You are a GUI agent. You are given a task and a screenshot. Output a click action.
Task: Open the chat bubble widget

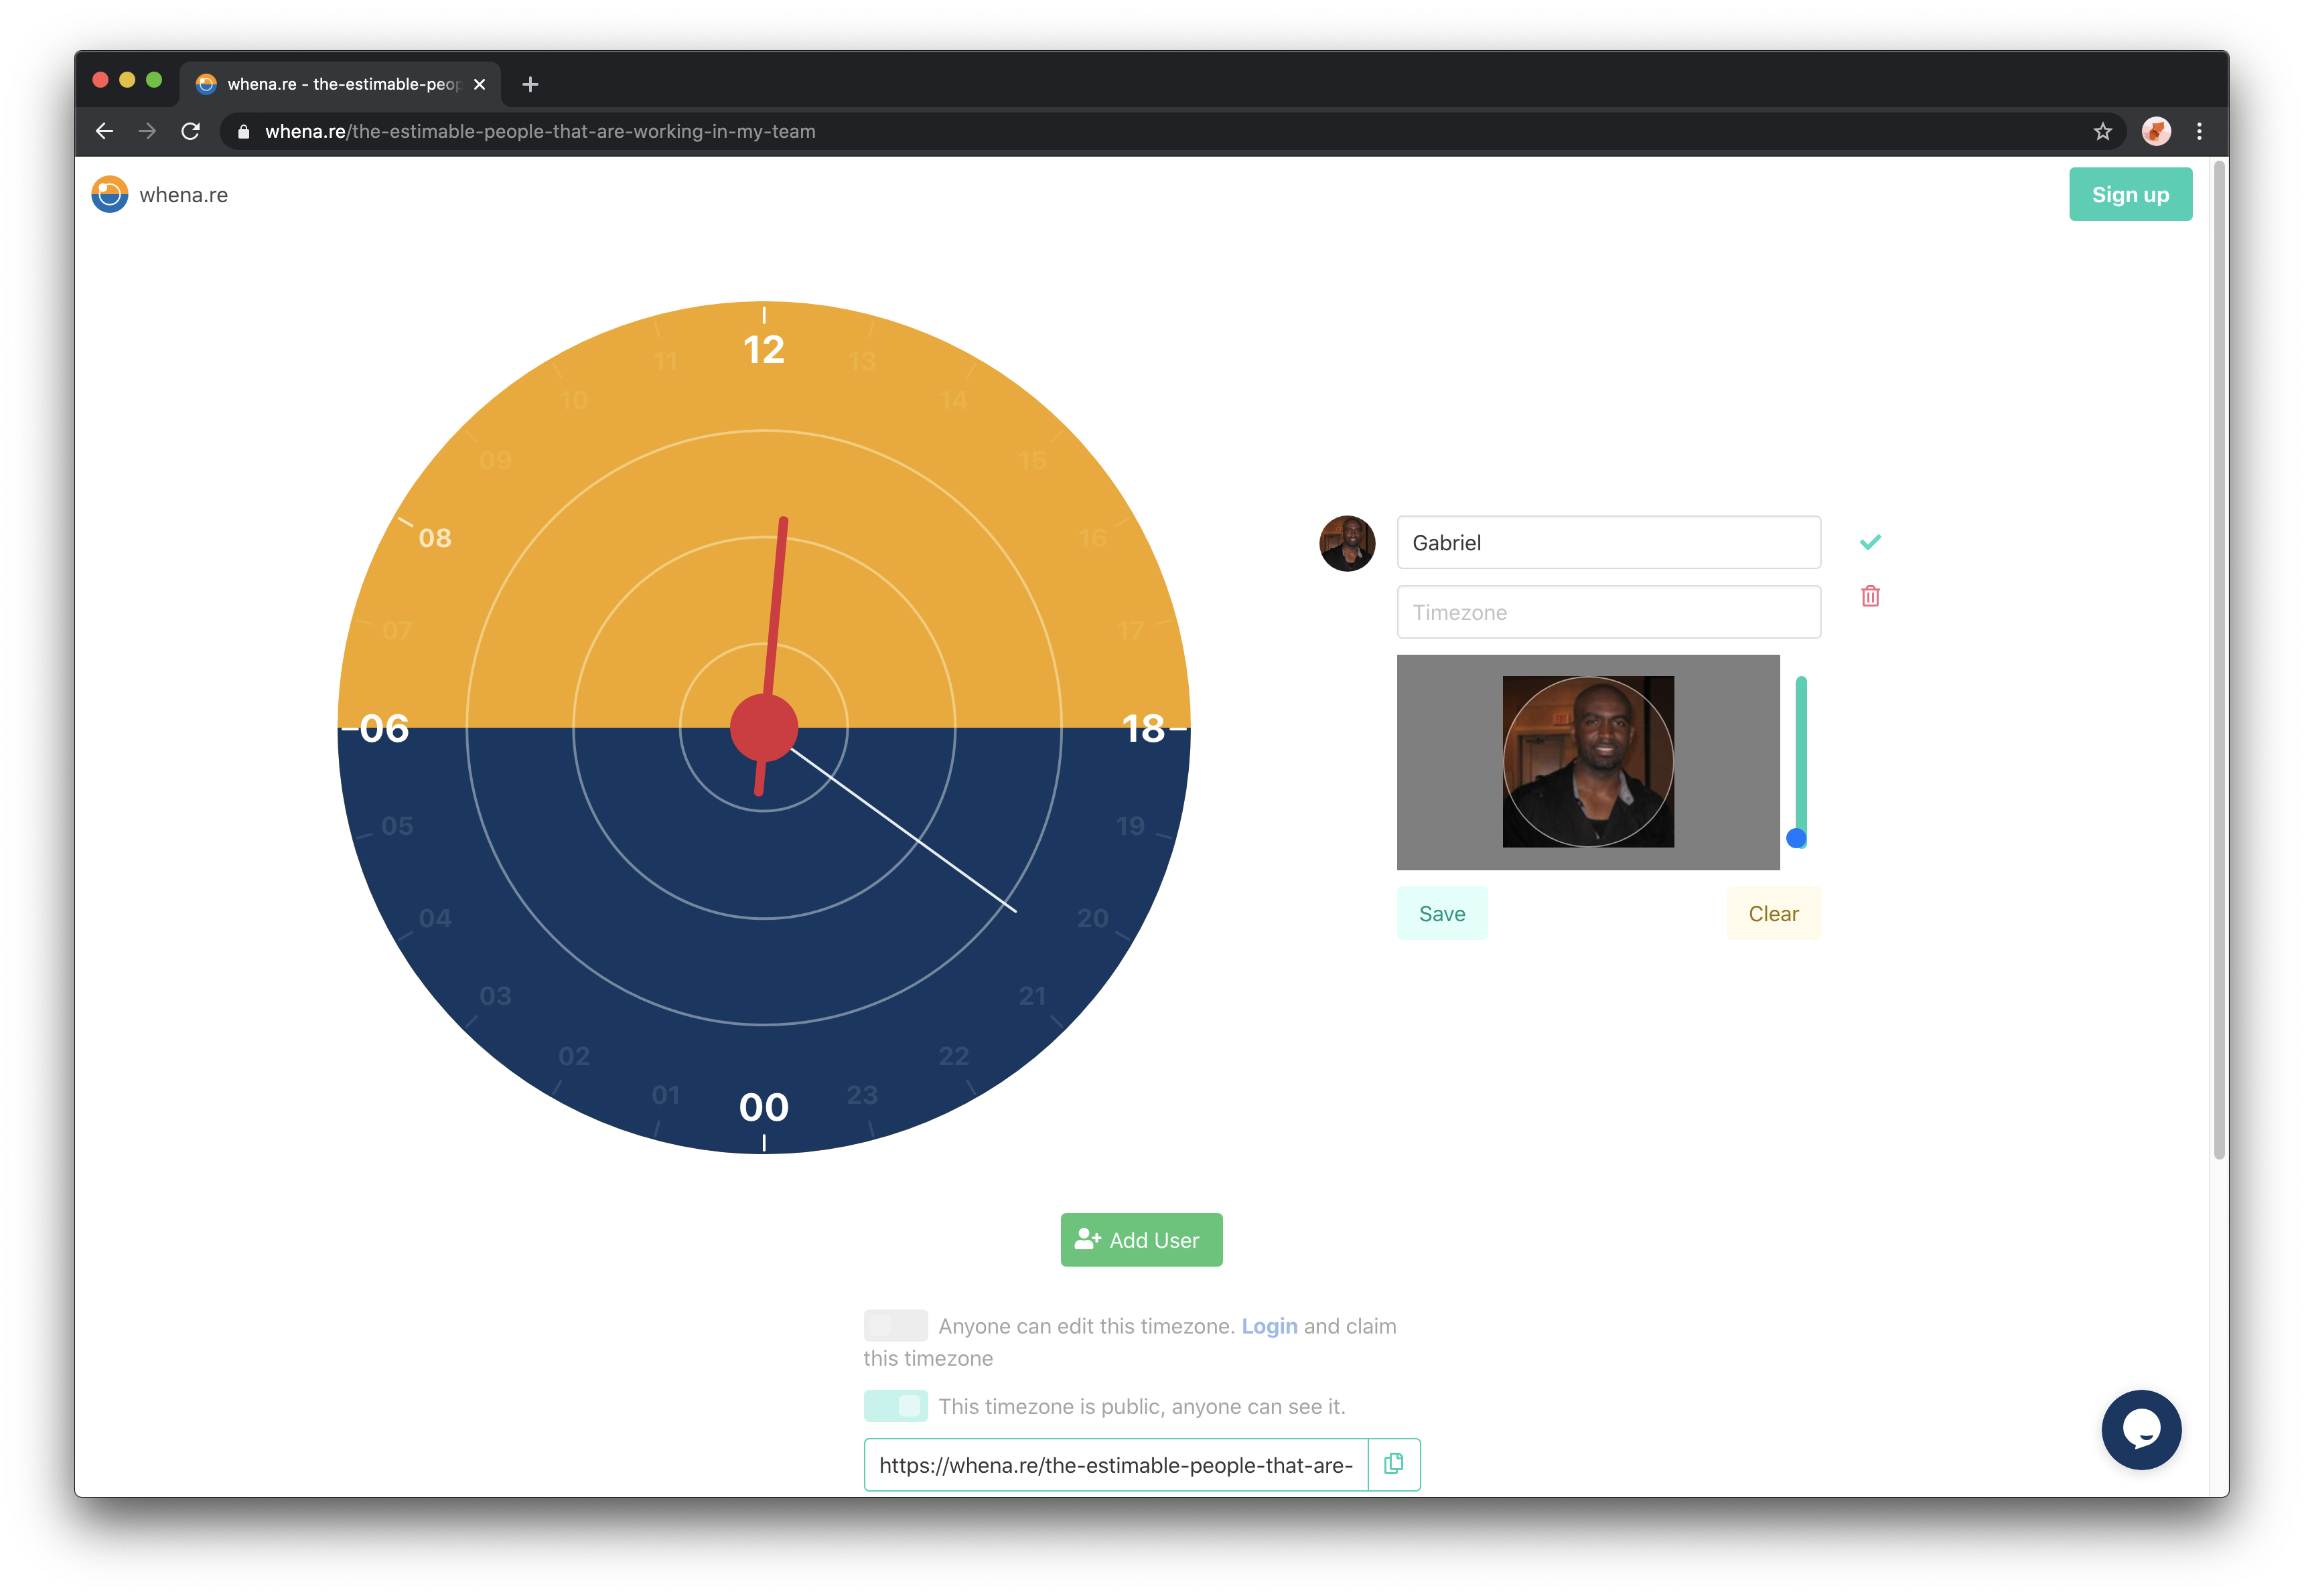tap(2141, 1429)
